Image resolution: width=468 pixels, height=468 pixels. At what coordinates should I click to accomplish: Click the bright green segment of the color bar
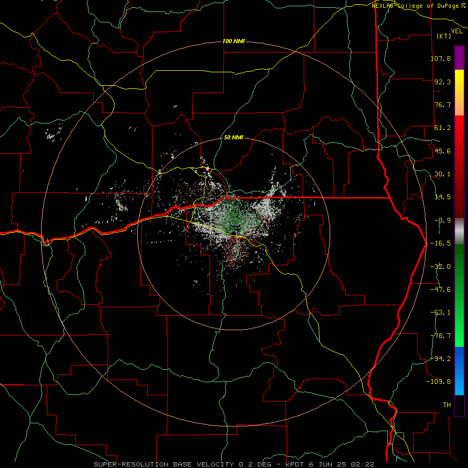pyautogui.click(x=459, y=295)
